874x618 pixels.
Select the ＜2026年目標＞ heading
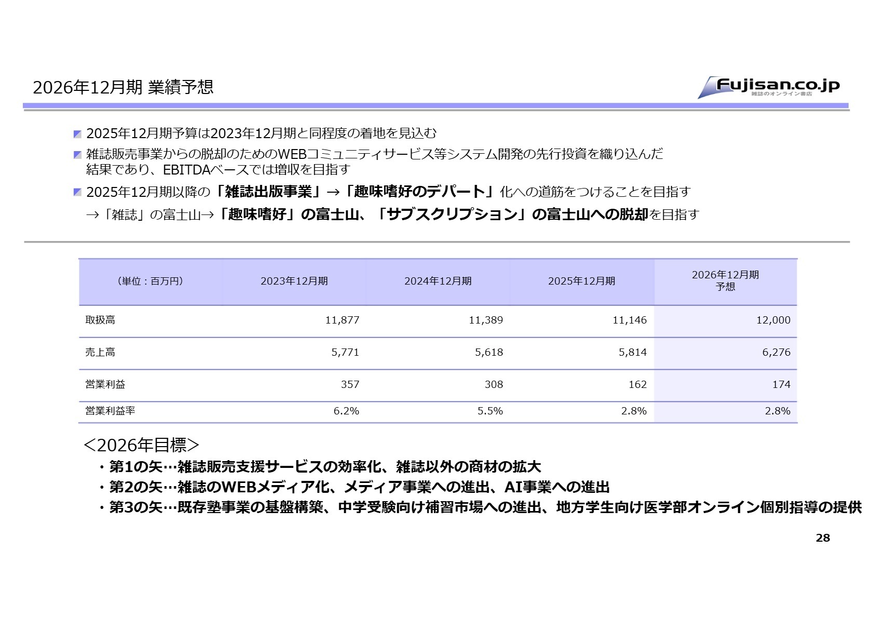[142, 445]
